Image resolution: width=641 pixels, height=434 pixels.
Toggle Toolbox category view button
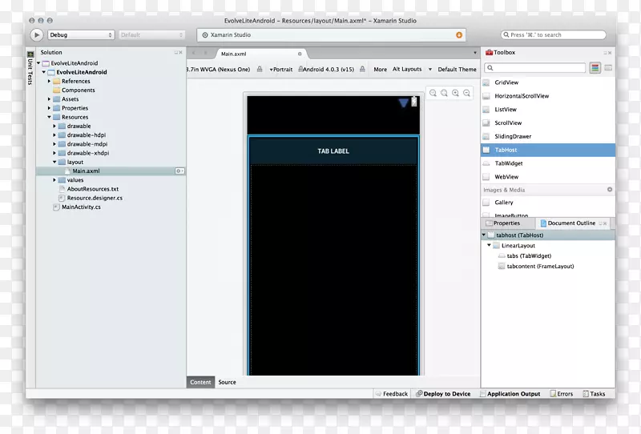pyautogui.click(x=595, y=68)
